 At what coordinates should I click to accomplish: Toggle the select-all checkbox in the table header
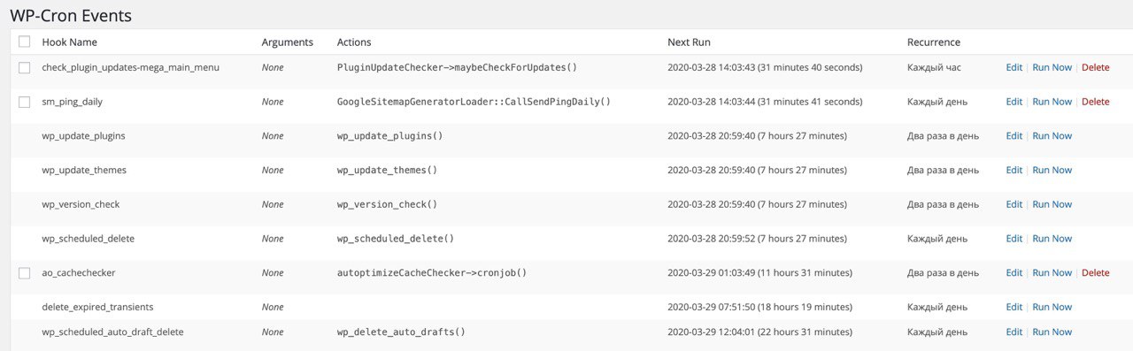pyautogui.click(x=24, y=42)
